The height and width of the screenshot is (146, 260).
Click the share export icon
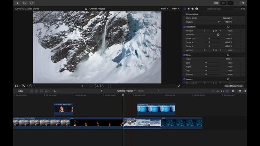243,3
